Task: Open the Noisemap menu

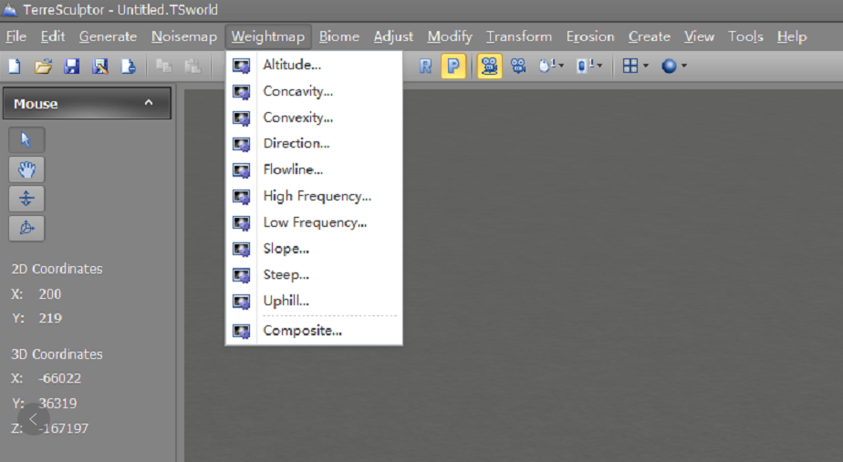Action: tap(184, 36)
